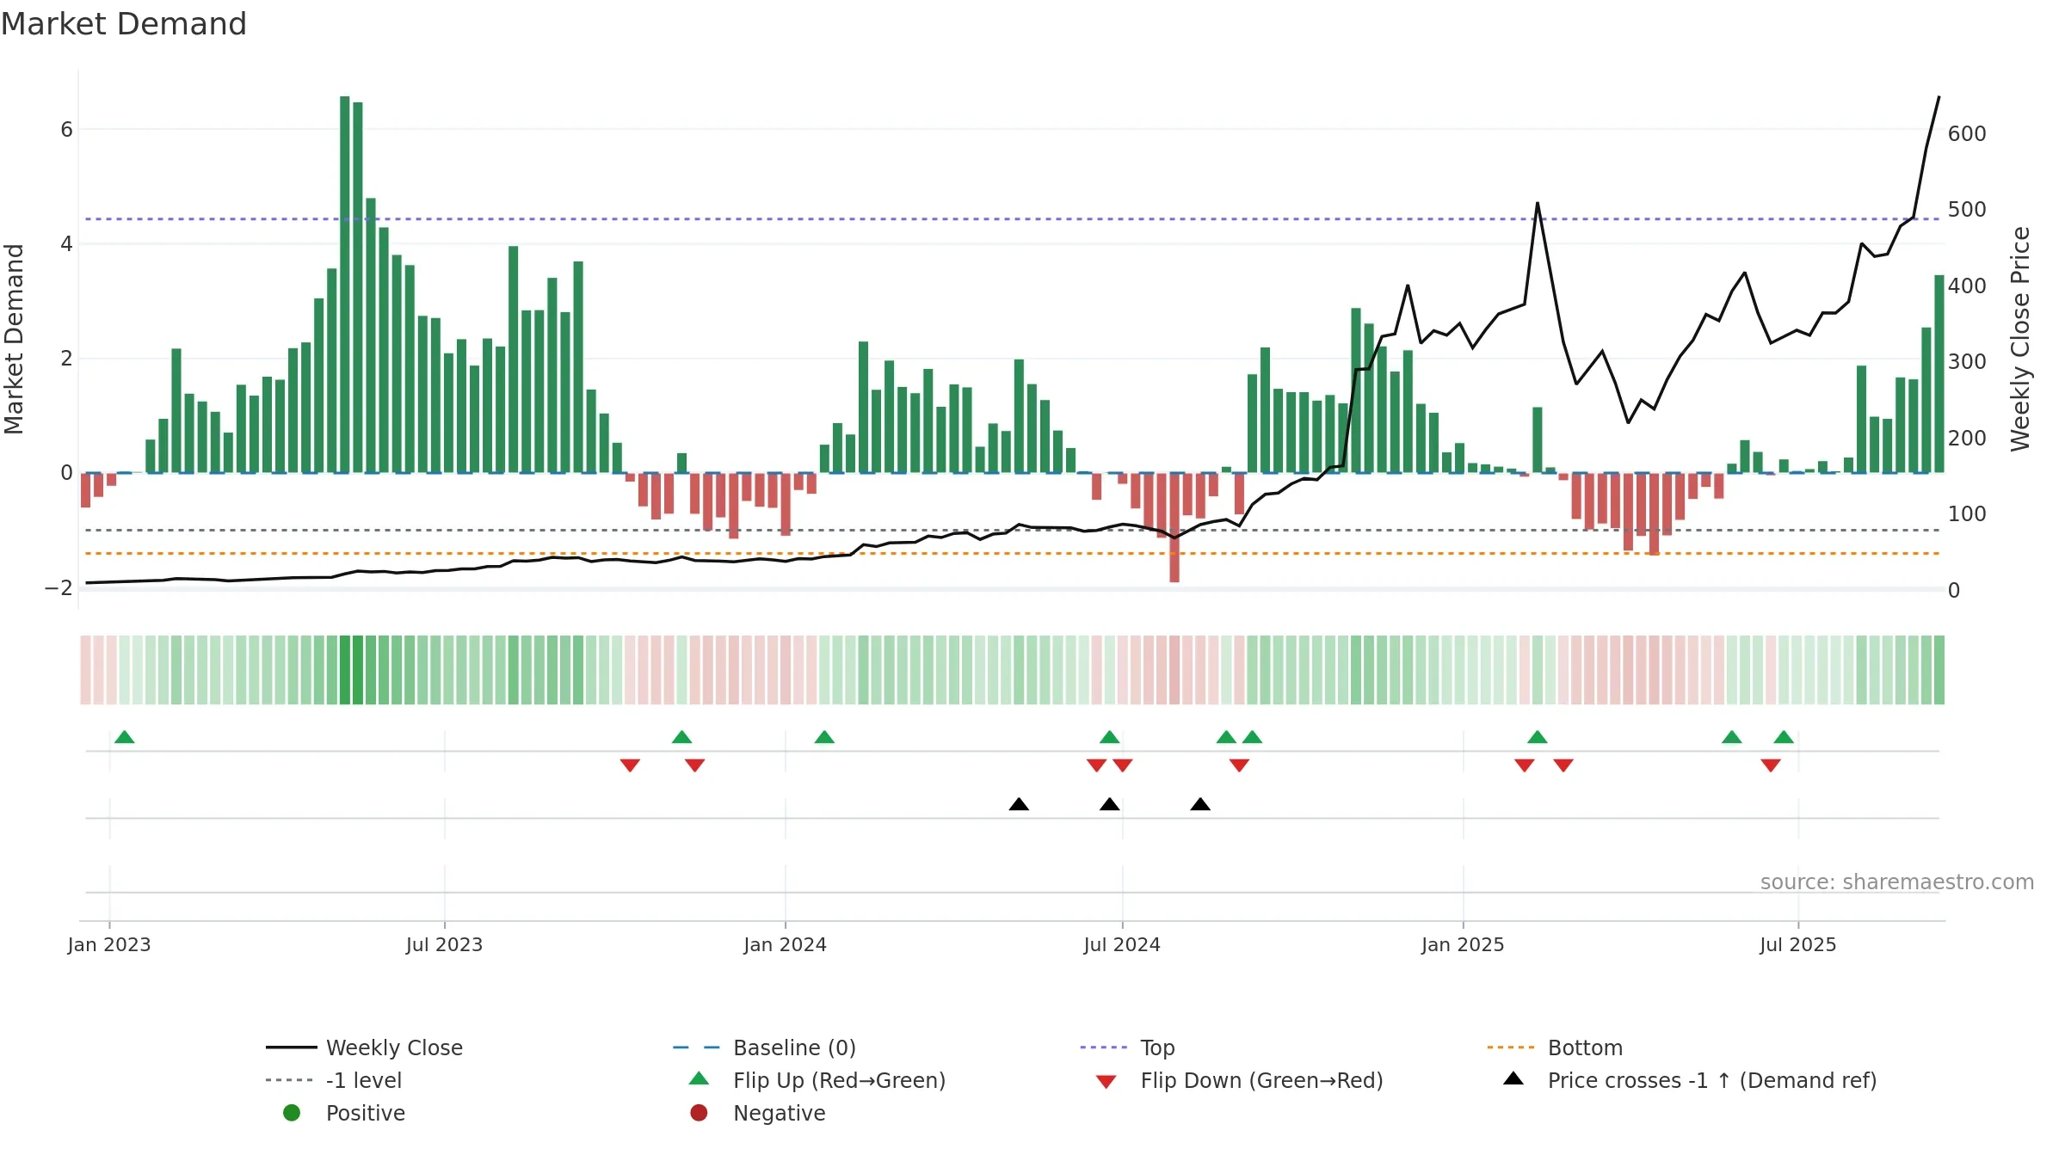Click the black triangle just before Jul 2024
The image size is (2065, 1161).
[x=1110, y=804]
